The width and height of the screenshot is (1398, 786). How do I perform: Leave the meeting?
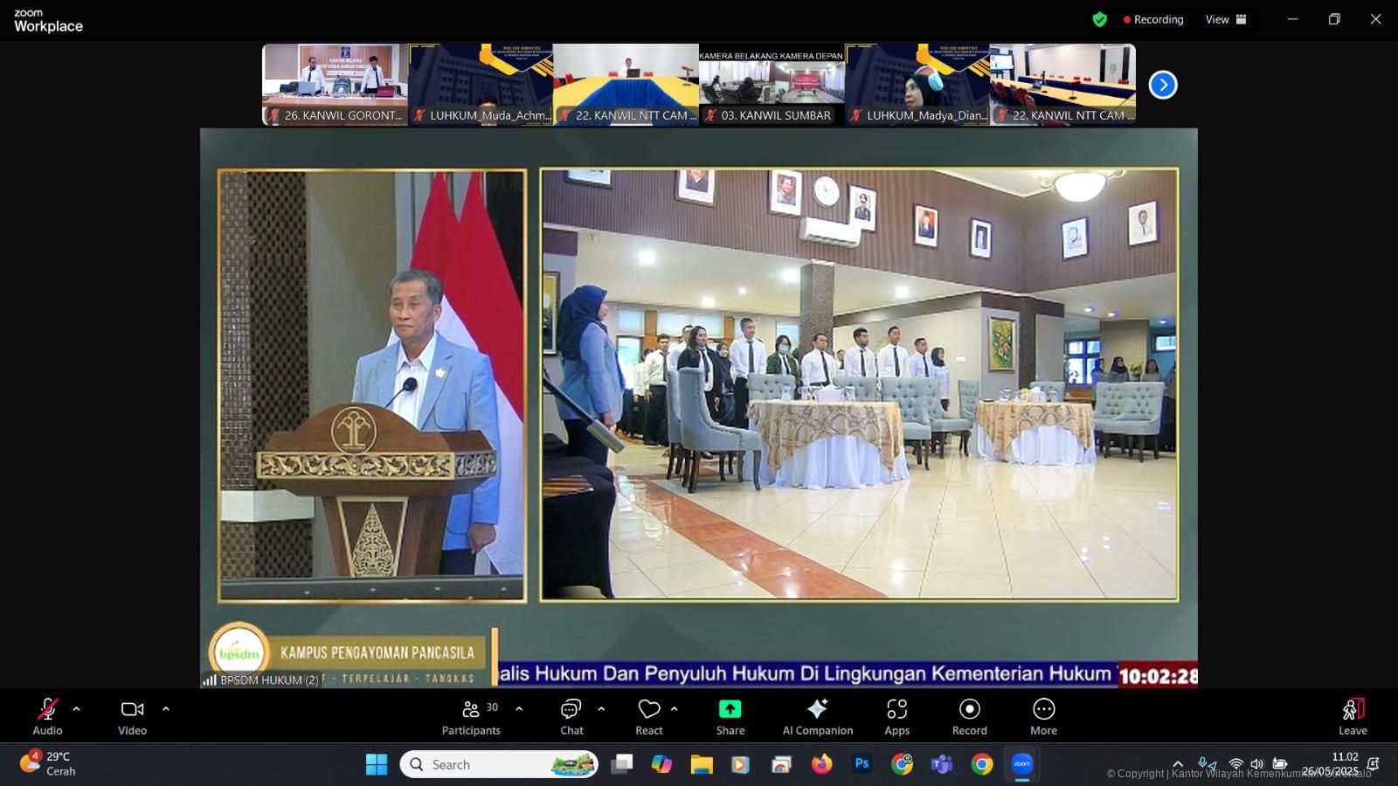[1353, 716]
